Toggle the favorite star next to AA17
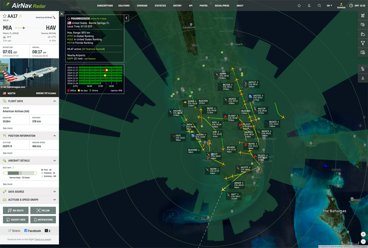This screenshot has height=248, width=368. click(5, 16)
